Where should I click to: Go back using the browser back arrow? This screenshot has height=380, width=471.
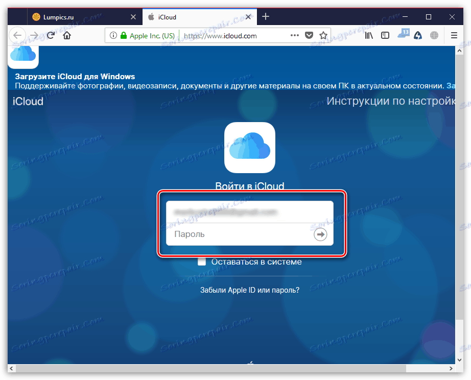(17, 35)
